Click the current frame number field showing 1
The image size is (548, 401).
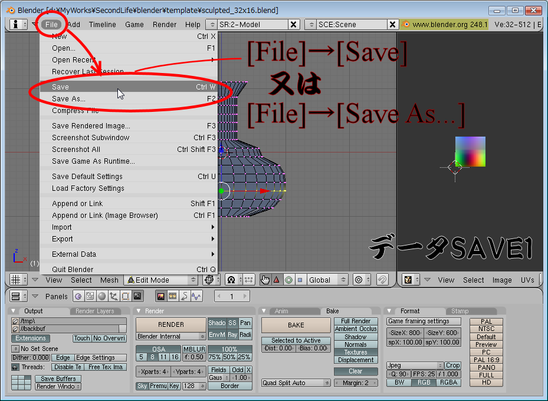coord(232,296)
